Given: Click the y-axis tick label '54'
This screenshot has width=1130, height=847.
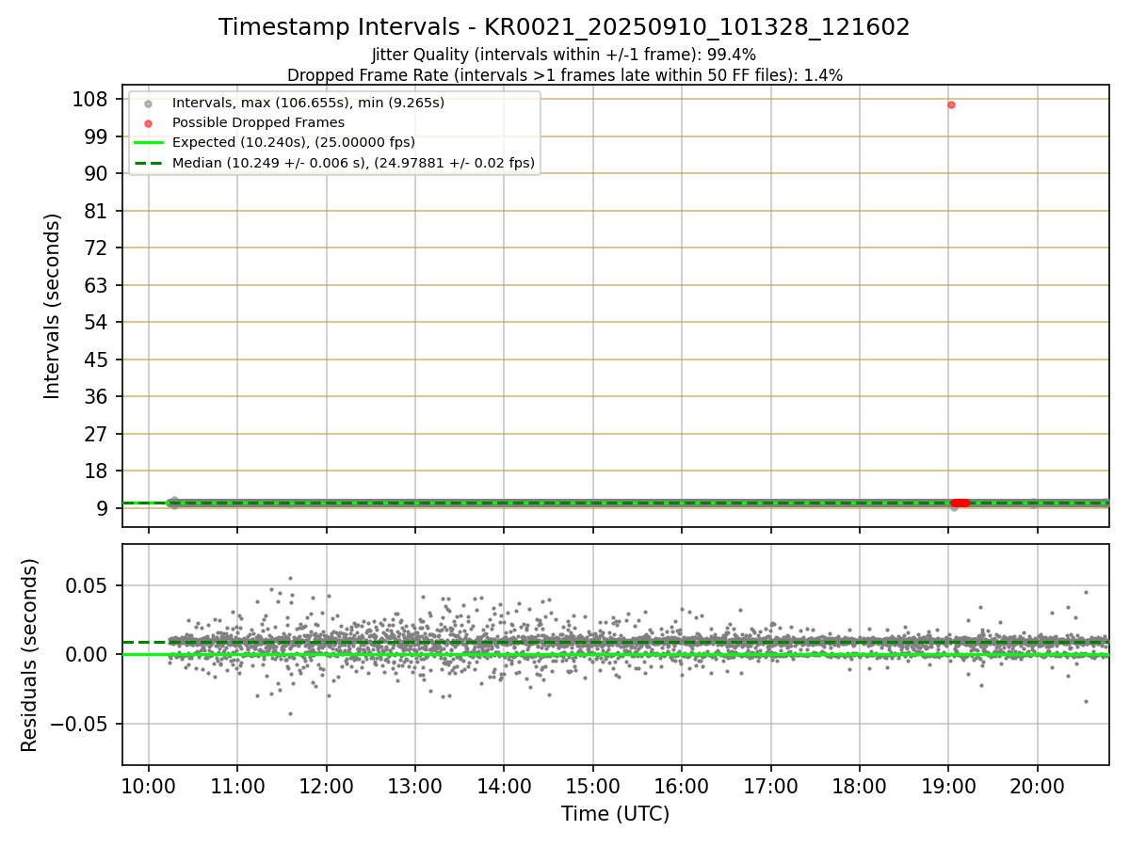Looking at the screenshot, I should pyautogui.click(x=96, y=322).
